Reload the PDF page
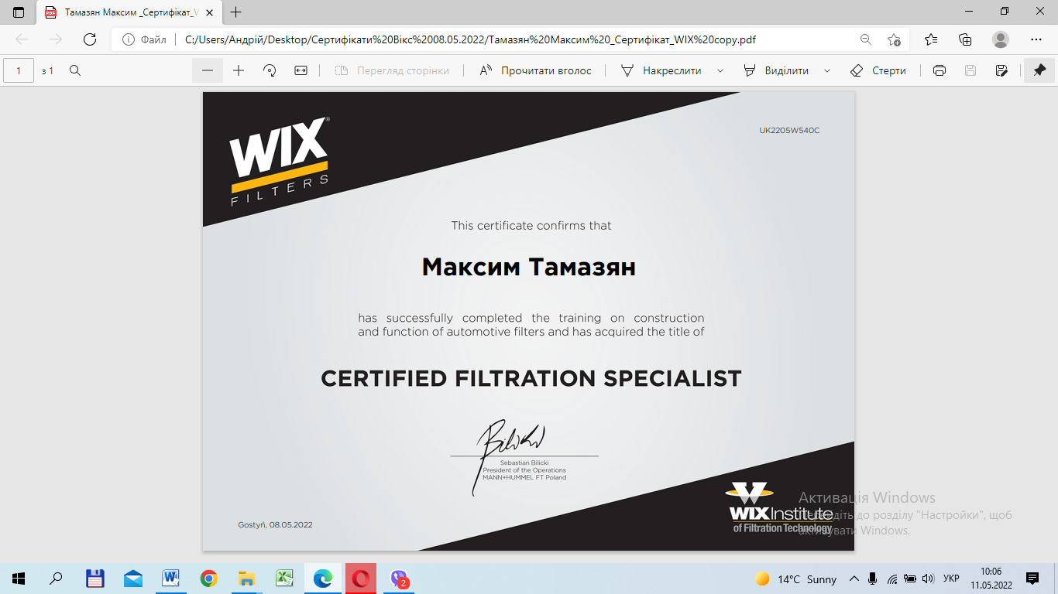Screen dimensions: 1058x594 (x=90, y=39)
